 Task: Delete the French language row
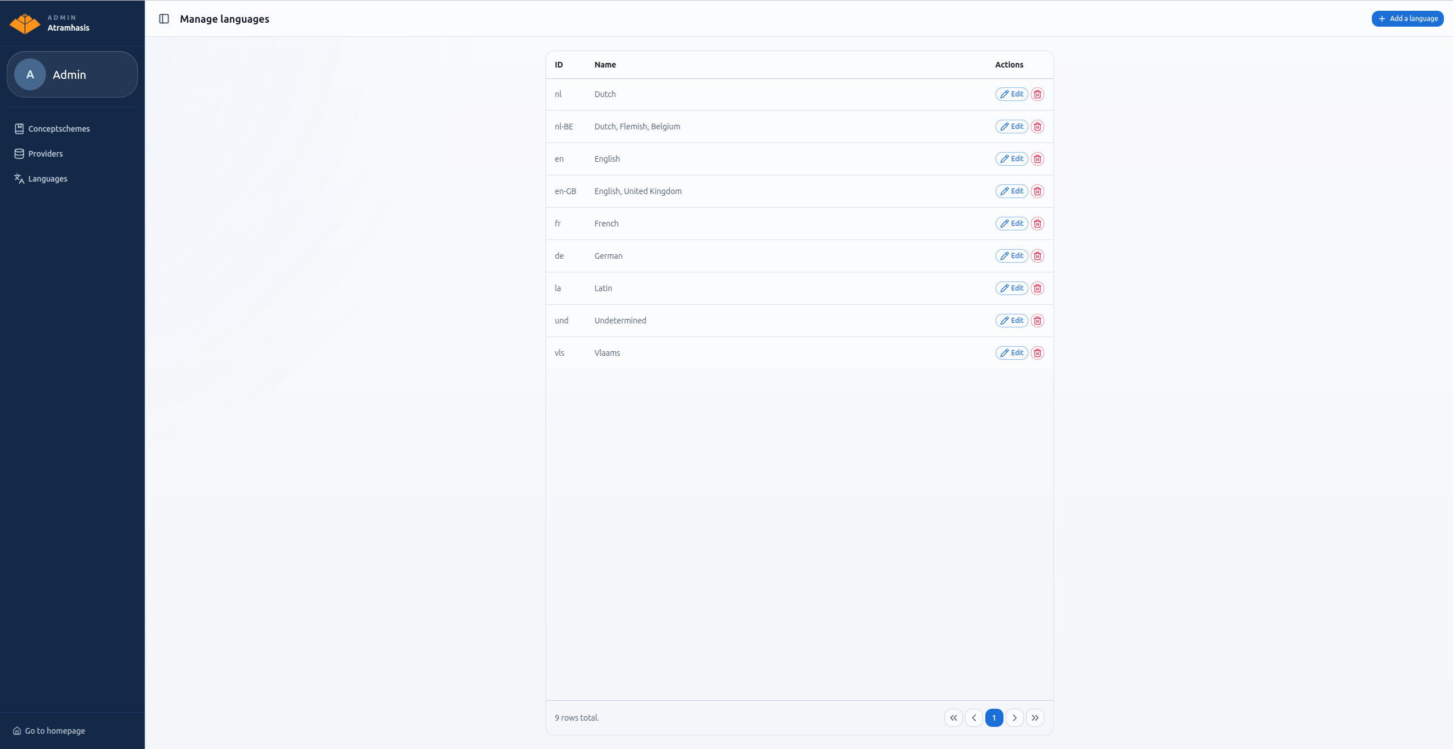tap(1037, 224)
